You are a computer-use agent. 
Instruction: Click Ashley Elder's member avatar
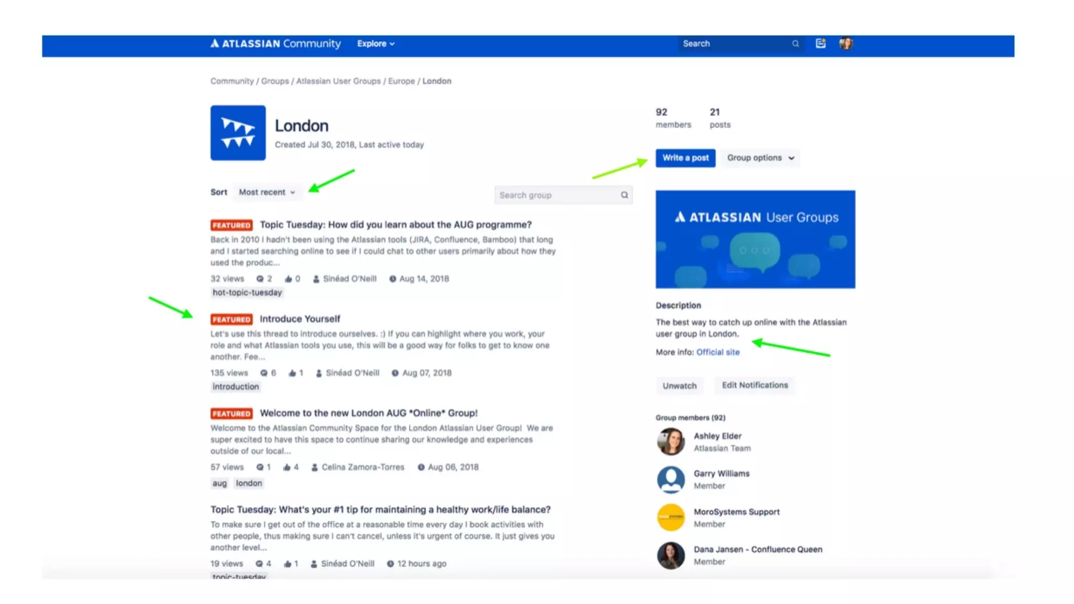(671, 441)
